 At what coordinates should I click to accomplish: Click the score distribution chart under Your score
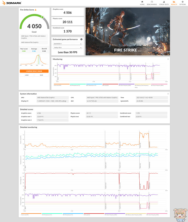(x=34, y=60)
